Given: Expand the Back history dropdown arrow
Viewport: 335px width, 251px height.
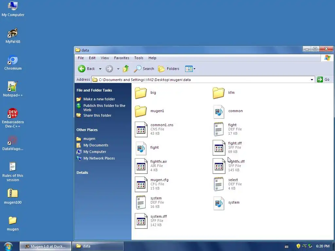Looking at the screenshot, I should click(100, 69).
